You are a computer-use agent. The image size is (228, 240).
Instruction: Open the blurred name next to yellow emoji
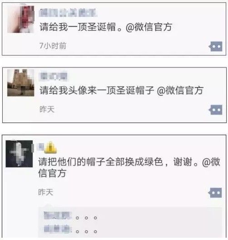[41, 147]
